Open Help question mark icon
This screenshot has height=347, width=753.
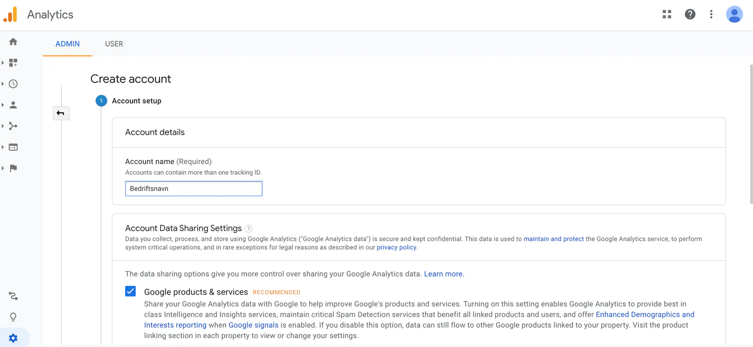click(690, 15)
